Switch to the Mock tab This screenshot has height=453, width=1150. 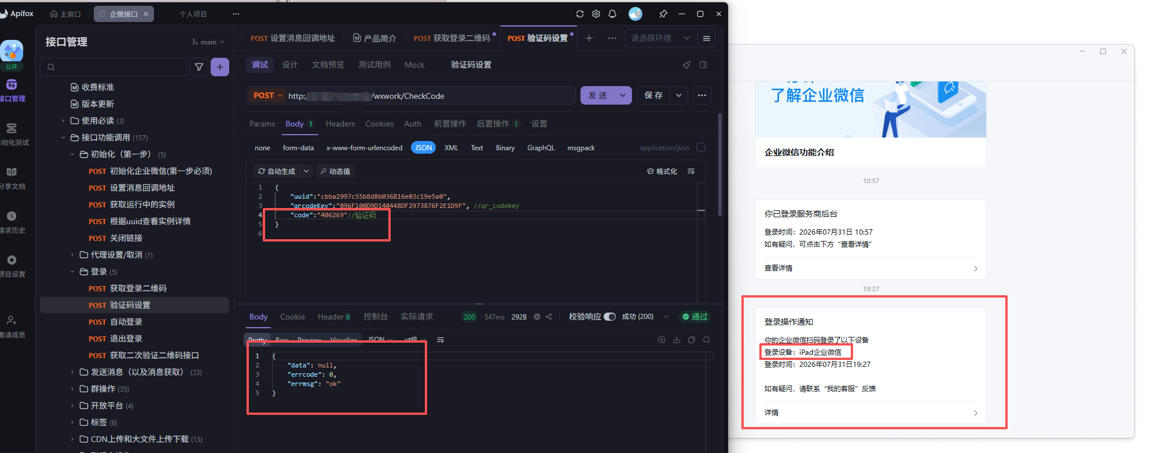coord(414,65)
